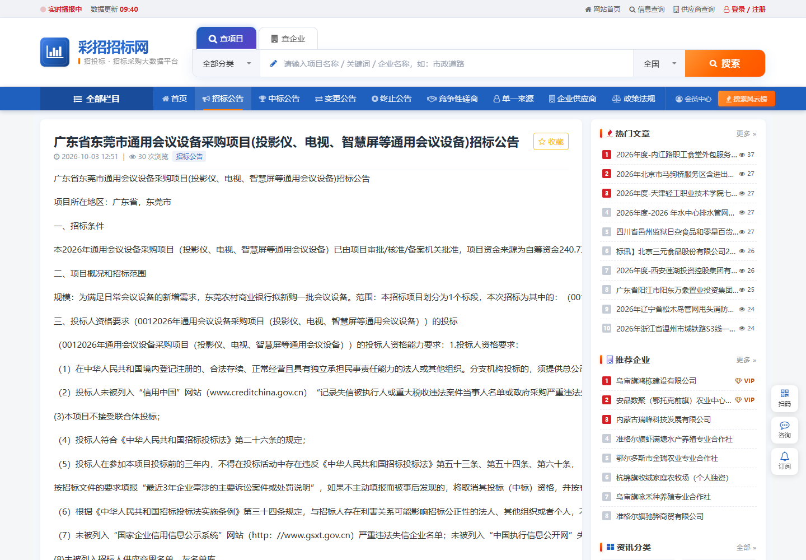Select 招标公告 in the navigation bar
This screenshot has width=806, height=560.
click(223, 99)
